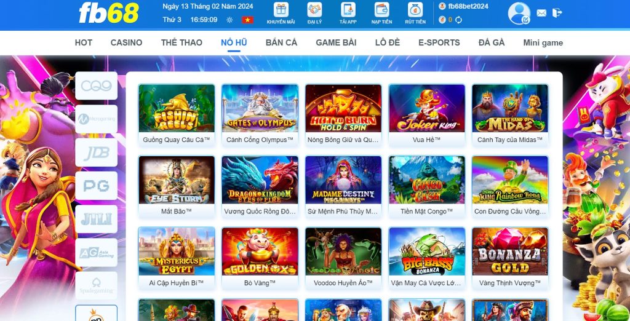Open the Khuyến Mãi gift icon
The width and height of the screenshot is (630, 321).
click(281, 10)
